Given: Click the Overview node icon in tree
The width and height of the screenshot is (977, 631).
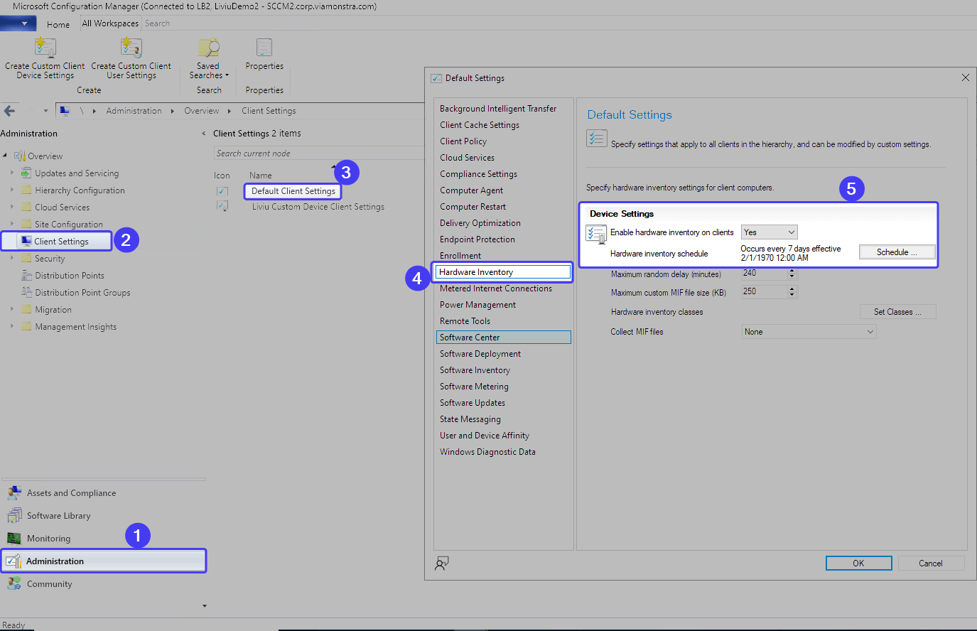Looking at the screenshot, I should tap(20, 156).
